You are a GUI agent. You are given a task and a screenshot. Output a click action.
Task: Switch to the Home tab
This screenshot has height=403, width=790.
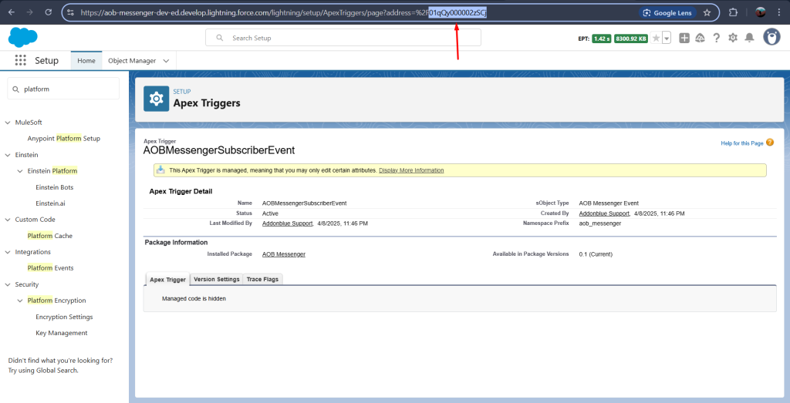pos(86,60)
